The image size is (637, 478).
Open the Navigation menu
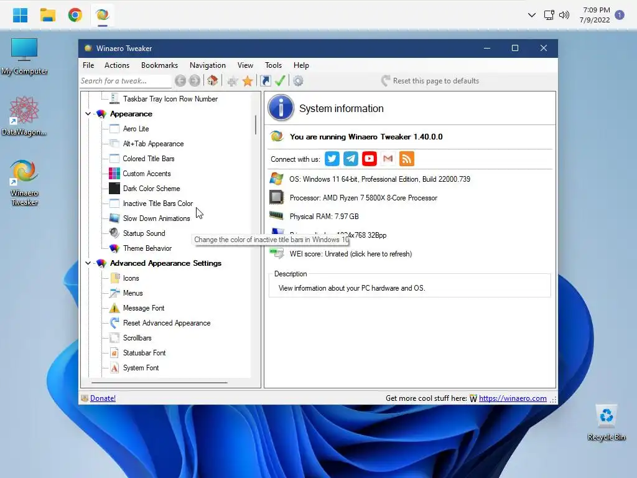(x=208, y=65)
